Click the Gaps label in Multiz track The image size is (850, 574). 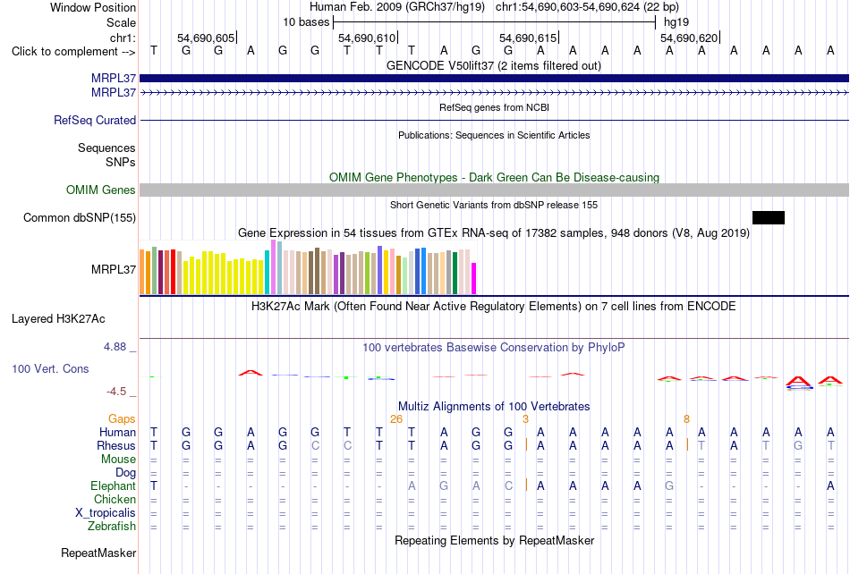[x=122, y=418]
